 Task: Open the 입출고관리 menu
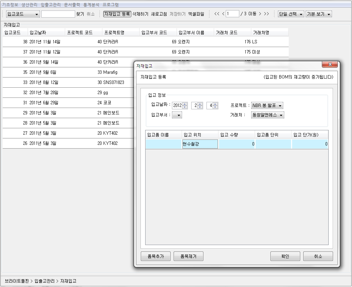(x=50, y=5)
